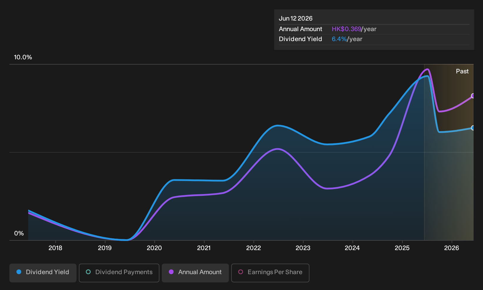The width and height of the screenshot is (483, 290).
Task: Enable the Earnings Per Share series
Action: coord(270,273)
